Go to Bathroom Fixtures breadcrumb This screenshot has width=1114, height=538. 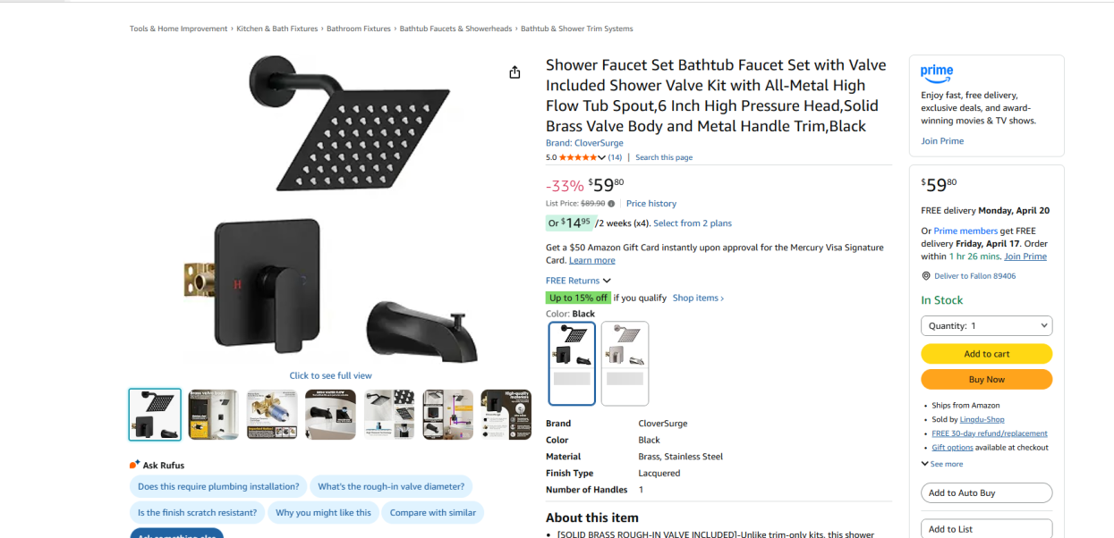[358, 29]
